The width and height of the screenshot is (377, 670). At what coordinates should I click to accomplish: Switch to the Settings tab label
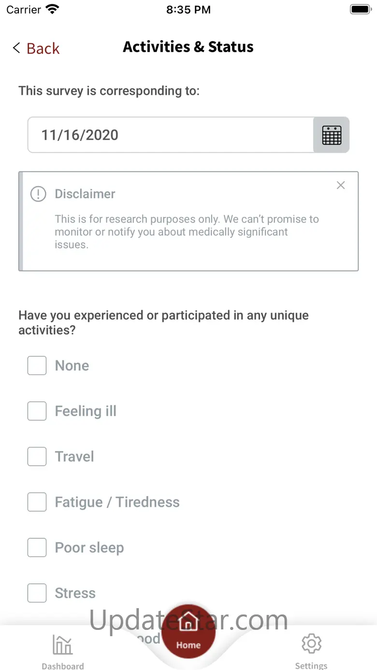tap(311, 666)
